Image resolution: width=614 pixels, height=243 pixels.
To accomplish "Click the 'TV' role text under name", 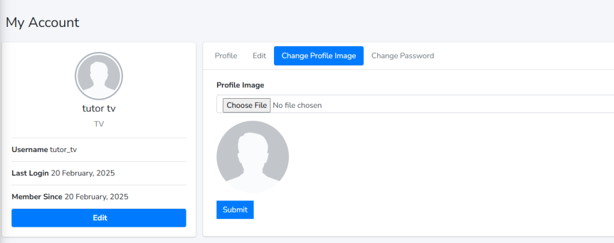I will click(x=99, y=124).
